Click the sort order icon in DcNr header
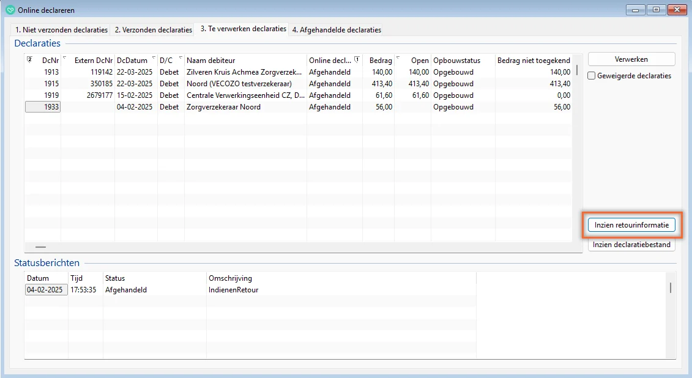The width and height of the screenshot is (692, 378). pyautogui.click(x=29, y=60)
